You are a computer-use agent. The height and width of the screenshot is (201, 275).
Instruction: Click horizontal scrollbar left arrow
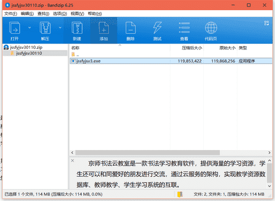(72, 153)
